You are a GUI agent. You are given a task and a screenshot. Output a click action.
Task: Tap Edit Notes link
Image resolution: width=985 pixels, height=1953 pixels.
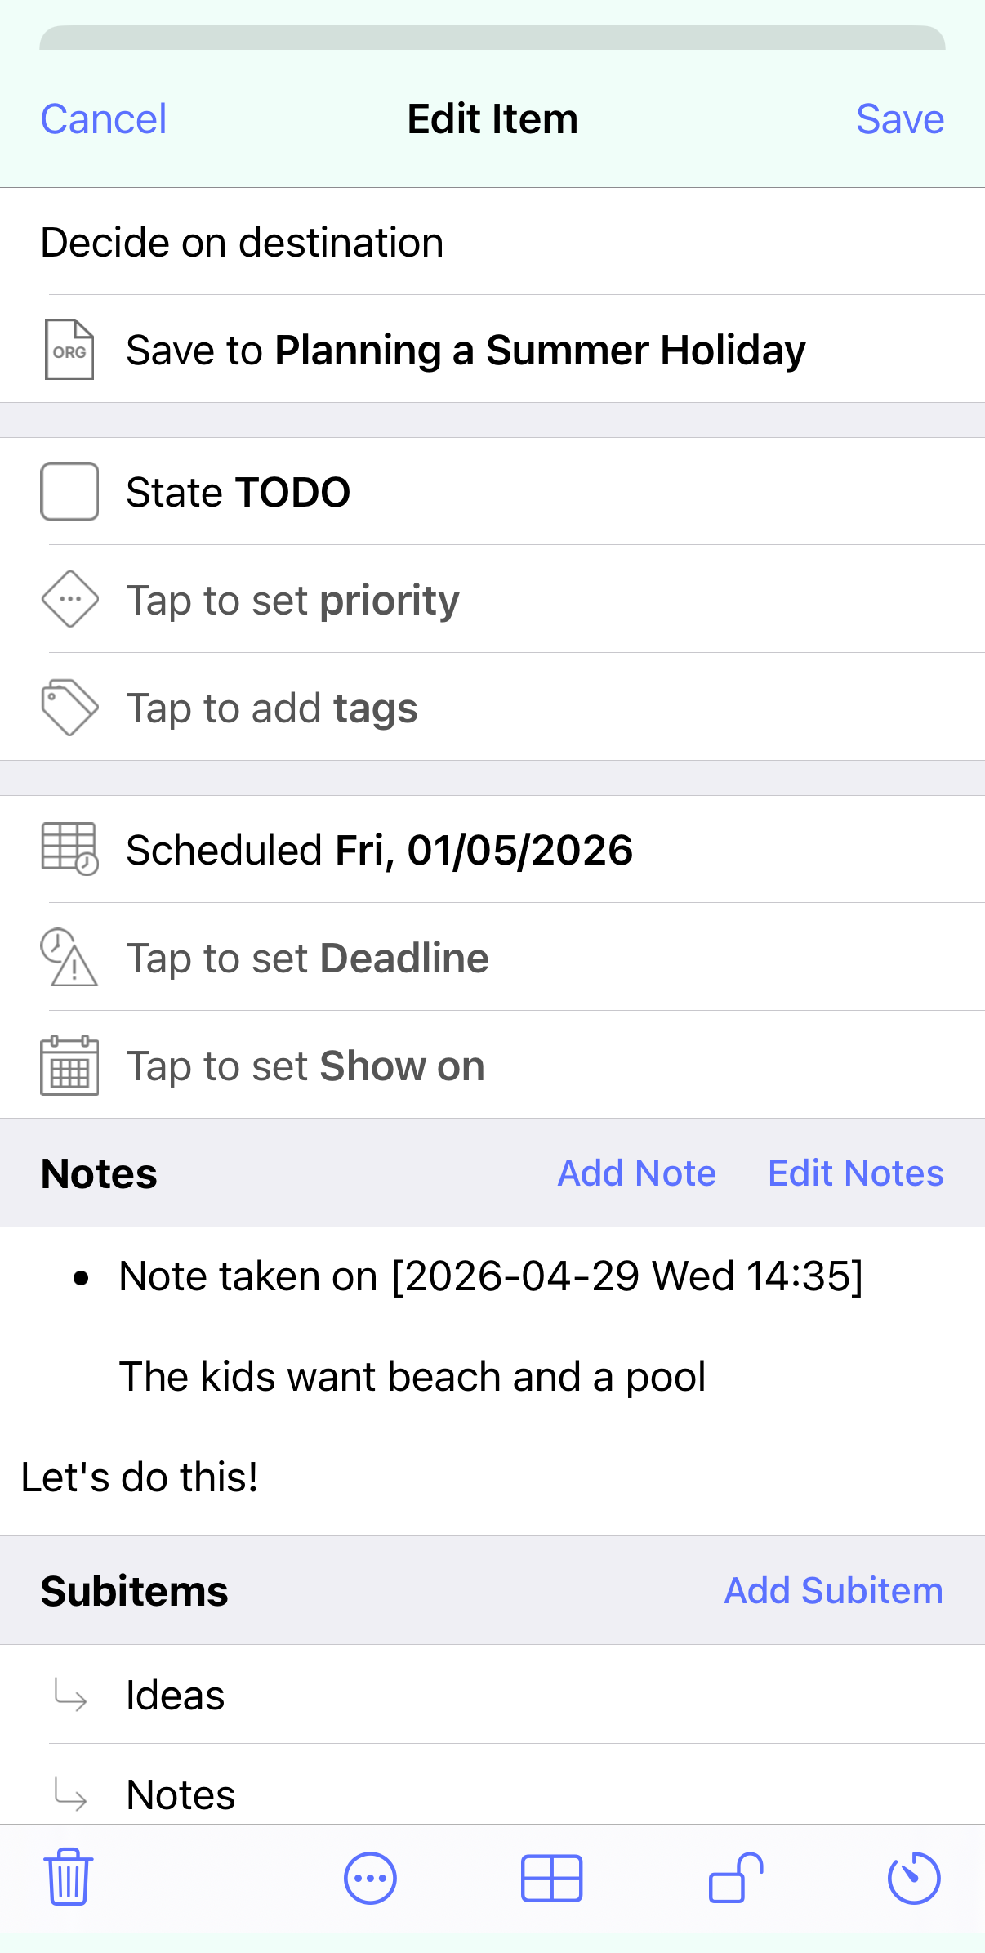[x=856, y=1173]
